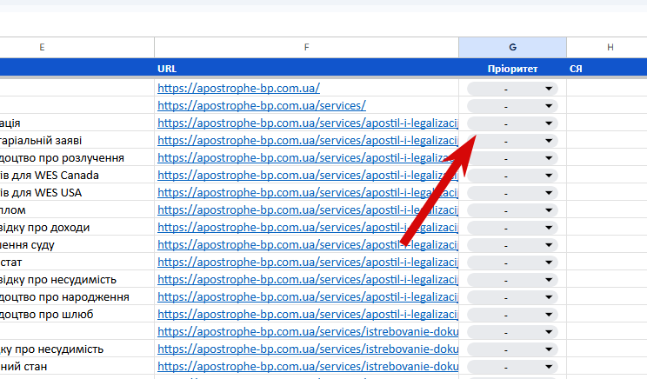This screenshot has height=379, width=647.
Task: Open apostil link in the 'стат' row
Action: pos(308,262)
